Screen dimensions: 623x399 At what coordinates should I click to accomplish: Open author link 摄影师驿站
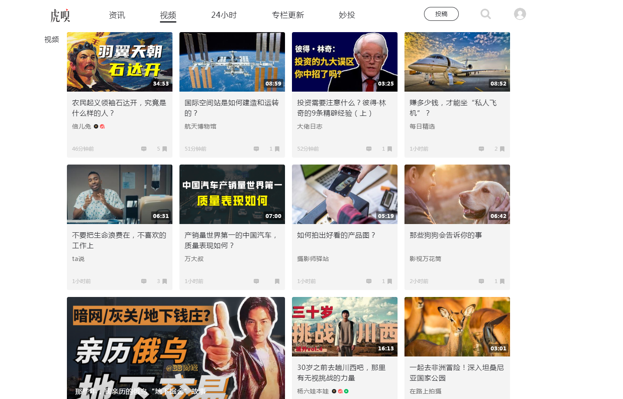[x=313, y=259]
